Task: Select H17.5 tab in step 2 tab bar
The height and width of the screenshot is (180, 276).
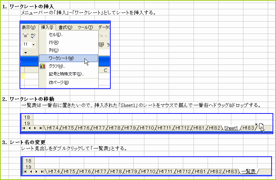Action: 68,128
